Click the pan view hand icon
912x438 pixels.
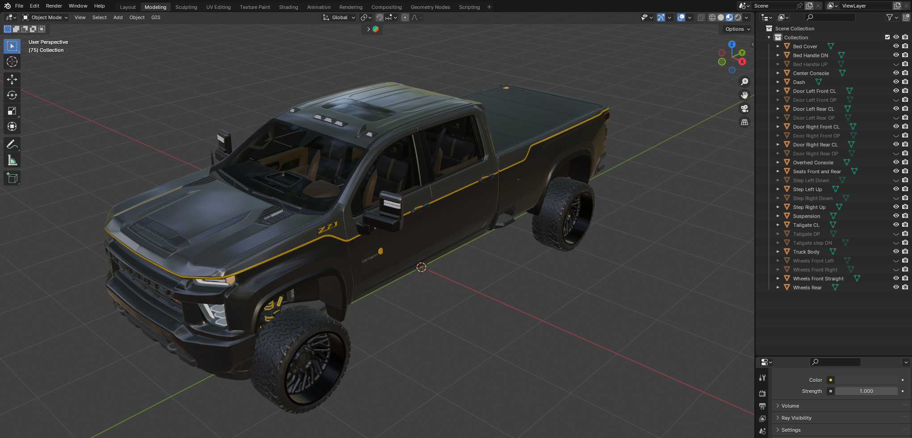745,95
